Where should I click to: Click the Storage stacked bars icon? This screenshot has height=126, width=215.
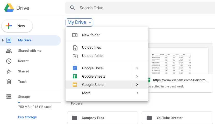coord(9,97)
